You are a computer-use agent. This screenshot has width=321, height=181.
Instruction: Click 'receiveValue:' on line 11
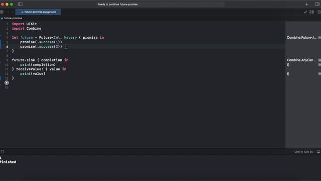tap(30, 69)
